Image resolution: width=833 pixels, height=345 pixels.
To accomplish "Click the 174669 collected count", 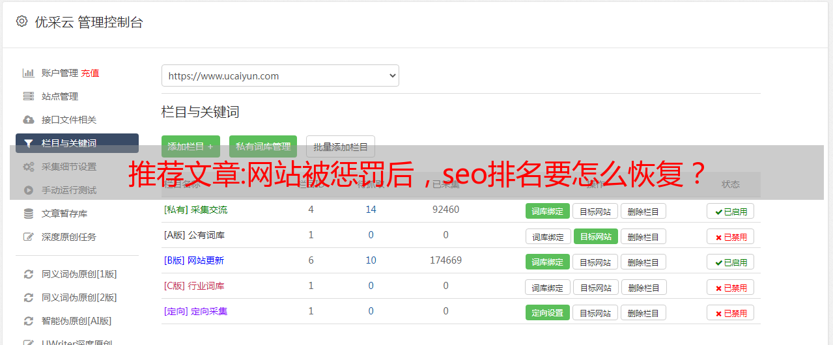I will point(445,260).
